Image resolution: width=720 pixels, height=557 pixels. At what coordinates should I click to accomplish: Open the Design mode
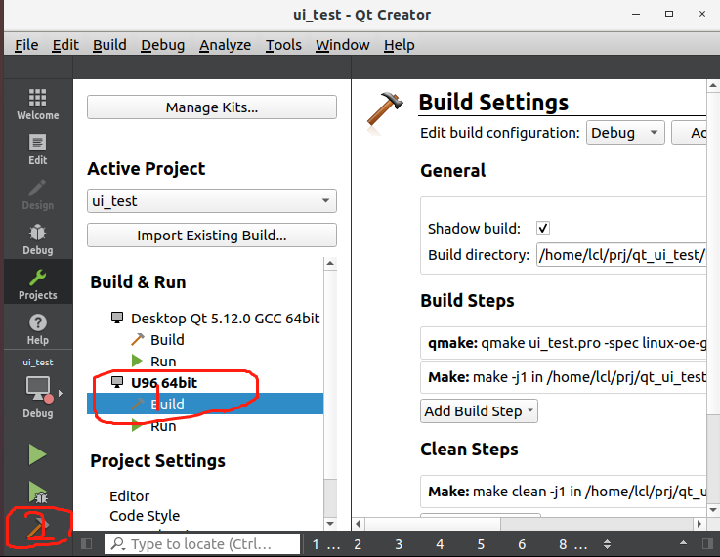(38, 194)
